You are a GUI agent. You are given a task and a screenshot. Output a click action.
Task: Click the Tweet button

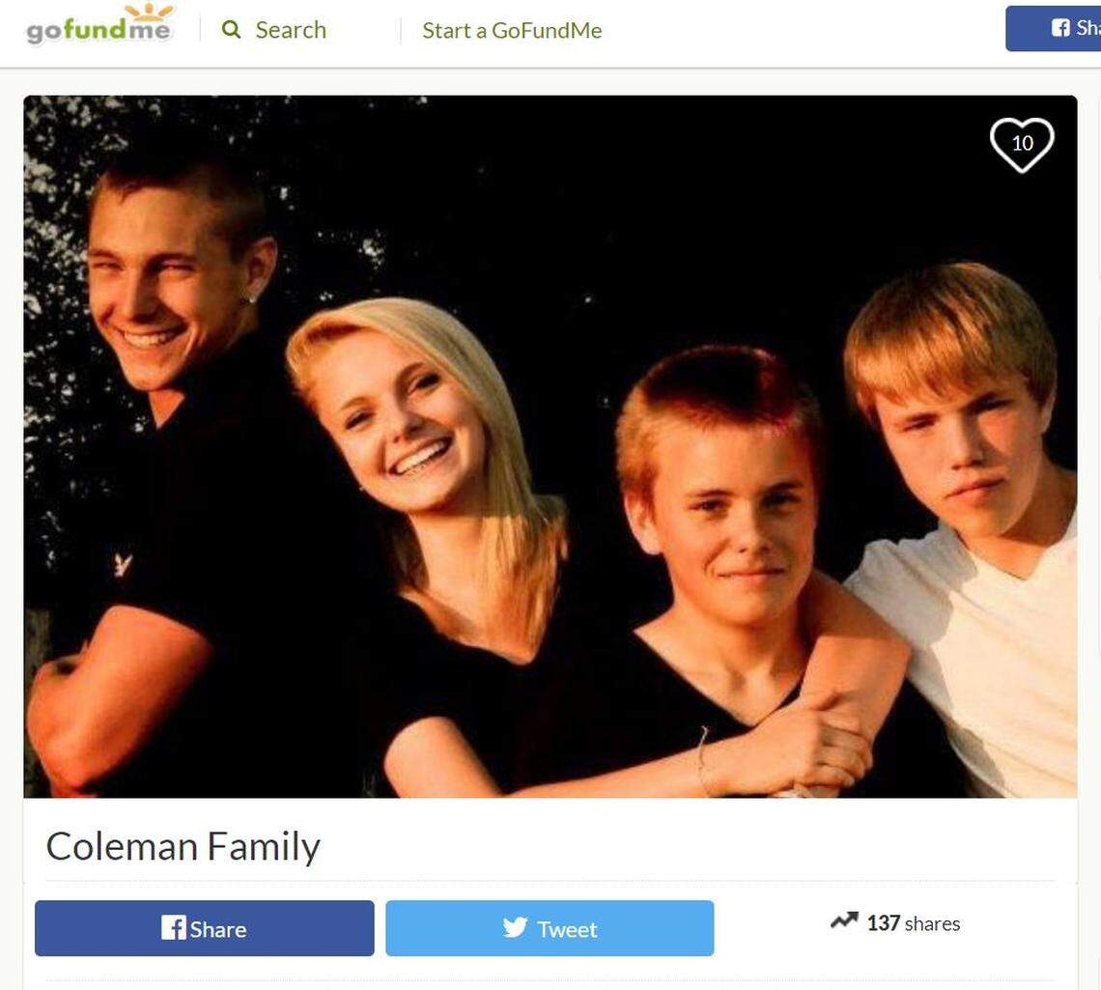point(550,928)
